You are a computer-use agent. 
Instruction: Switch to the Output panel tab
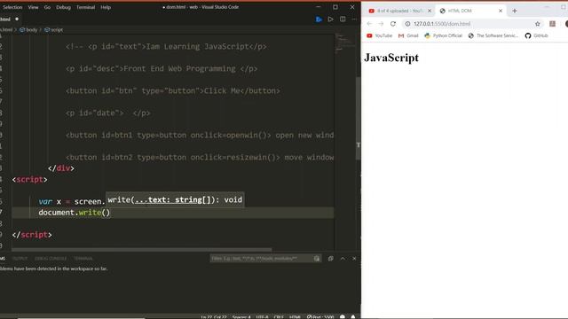[x=20, y=259]
